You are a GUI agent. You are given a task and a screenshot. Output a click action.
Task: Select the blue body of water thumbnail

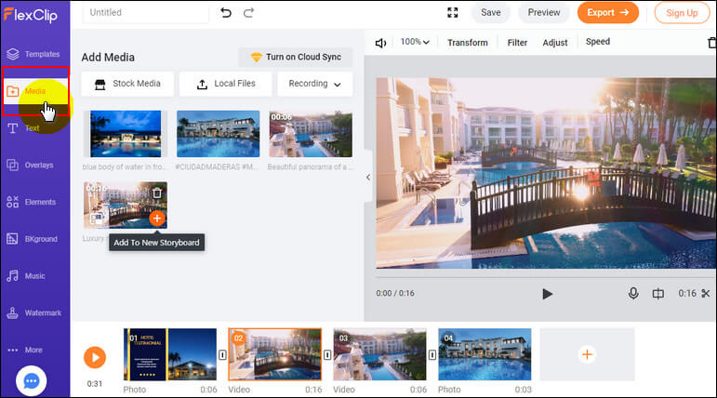pyautogui.click(x=126, y=134)
